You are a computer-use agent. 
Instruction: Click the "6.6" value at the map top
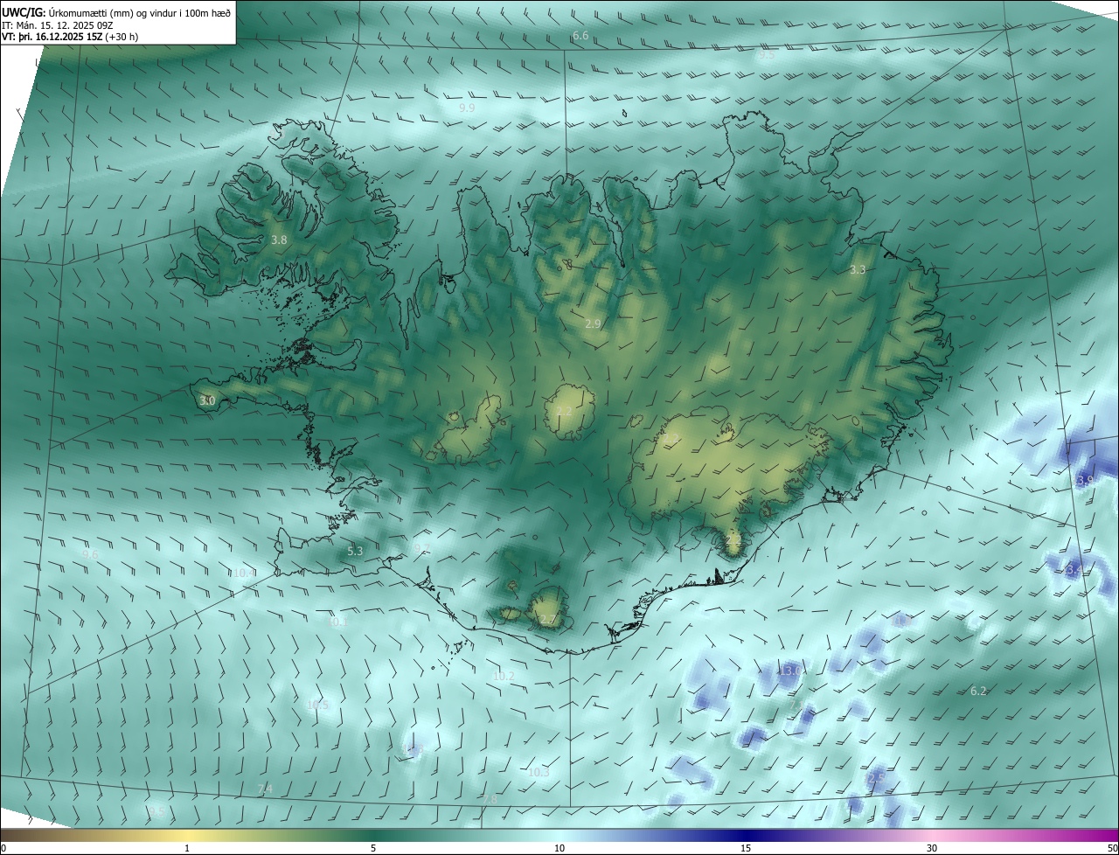(580, 36)
